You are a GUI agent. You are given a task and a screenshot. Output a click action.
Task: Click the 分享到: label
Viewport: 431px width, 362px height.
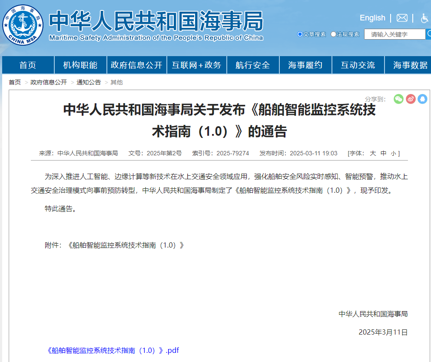pos(375,99)
